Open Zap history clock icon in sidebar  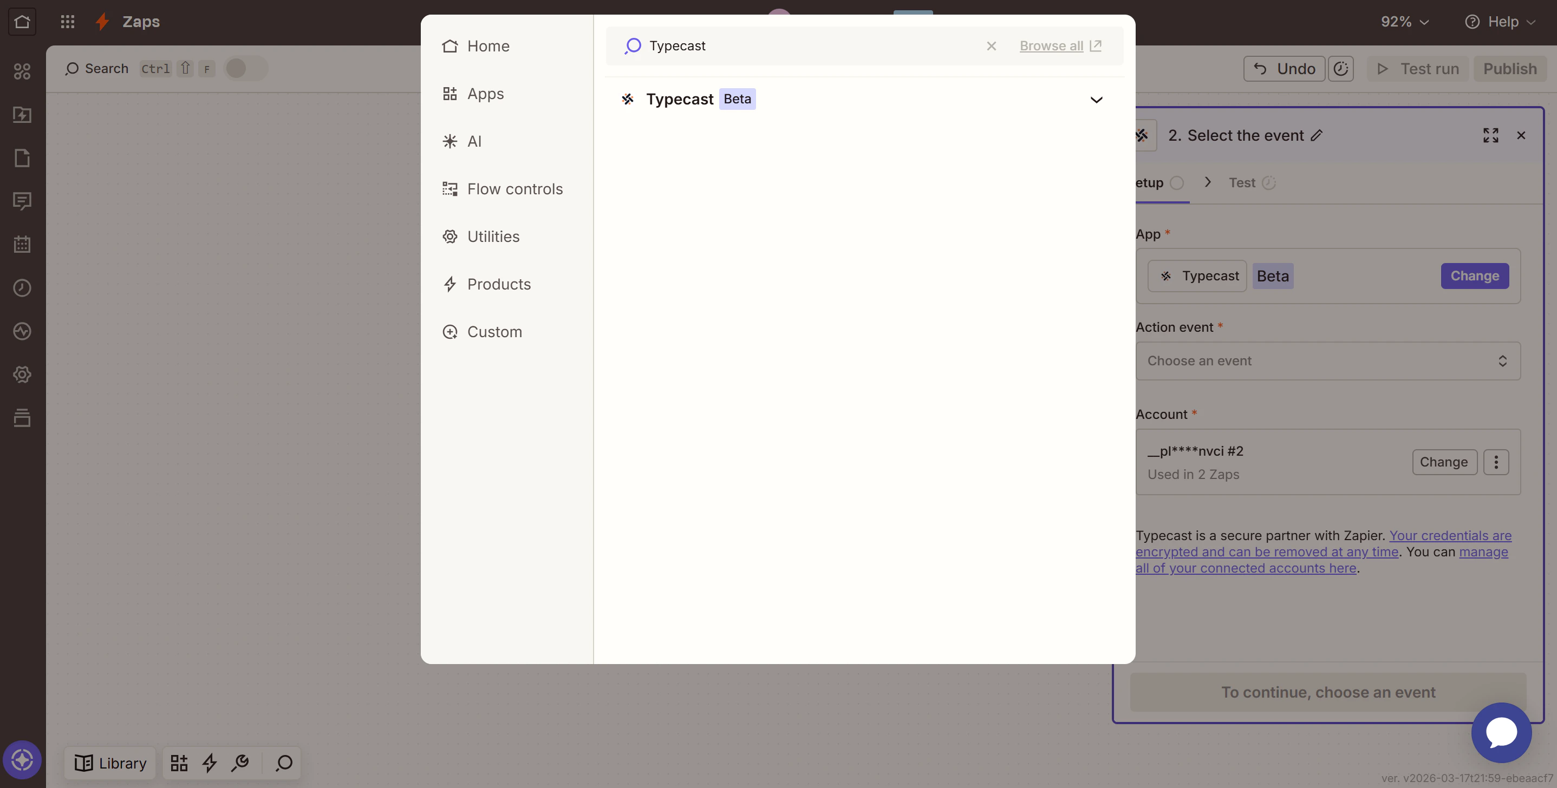click(22, 288)
